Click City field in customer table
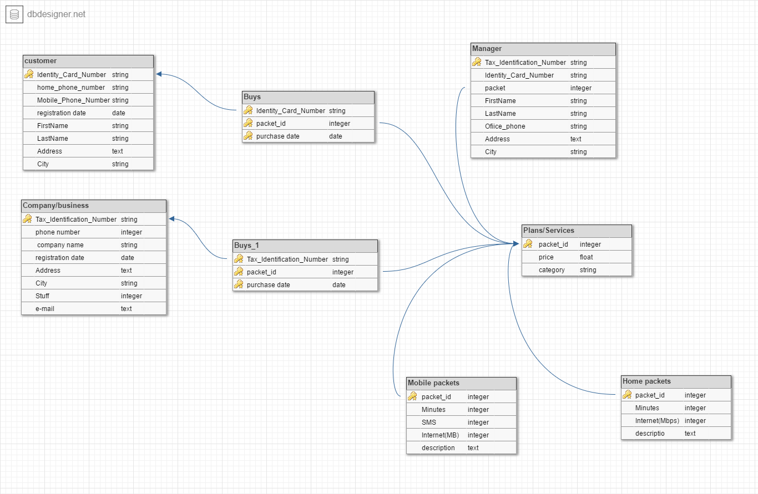Viewport: 758px width, 494px height. [x=88, y=164]
